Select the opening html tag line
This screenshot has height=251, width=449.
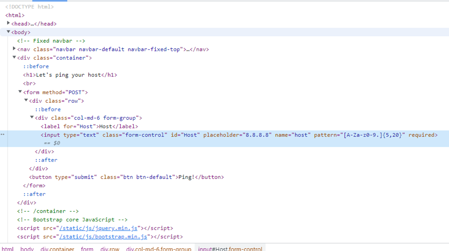click(15, 15)
